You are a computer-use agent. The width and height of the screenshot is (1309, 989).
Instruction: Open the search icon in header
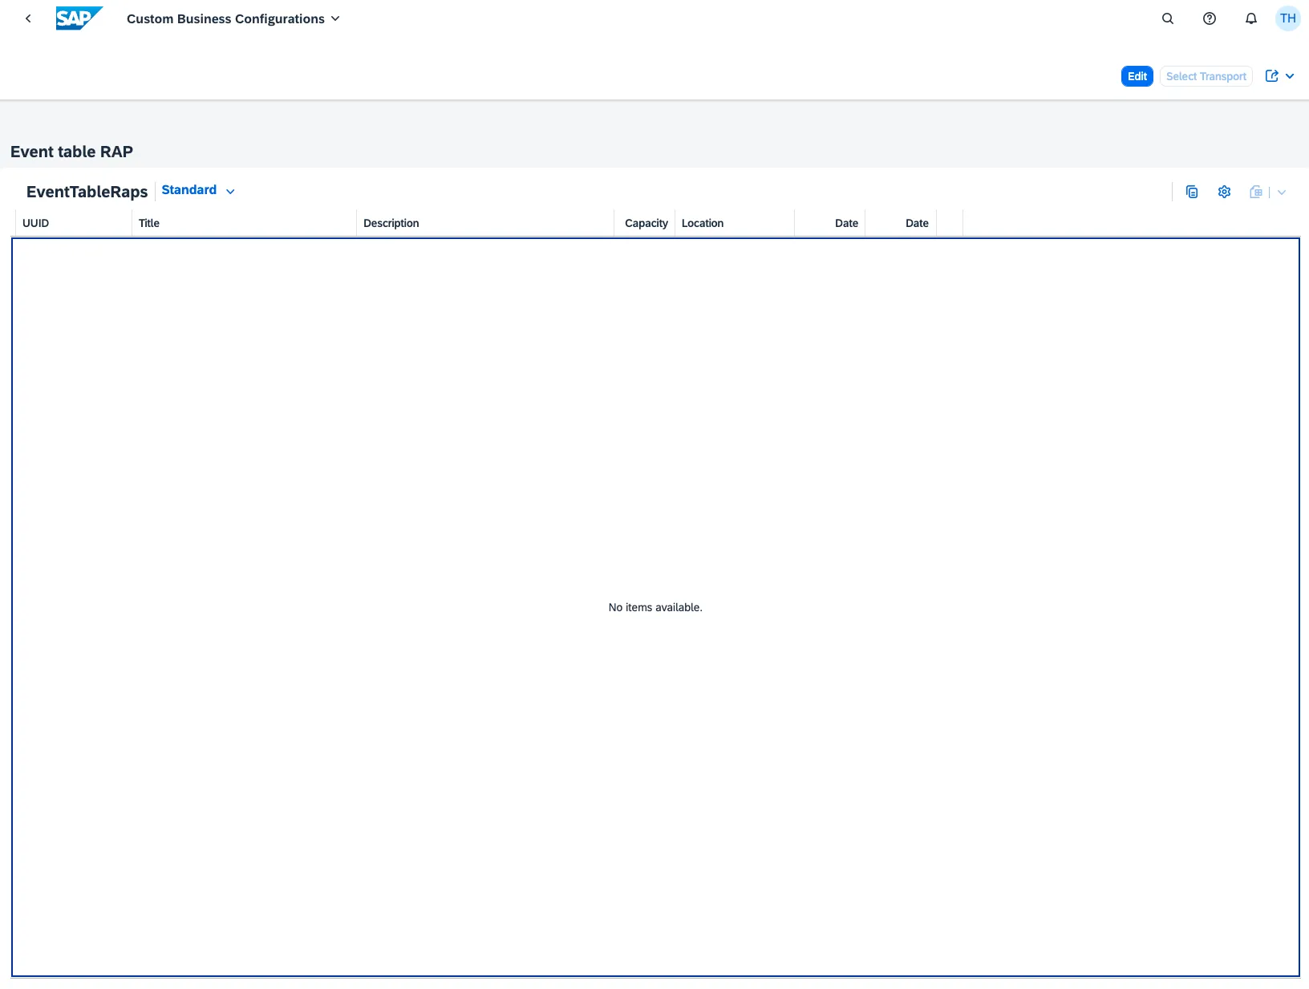point(1168,18)
